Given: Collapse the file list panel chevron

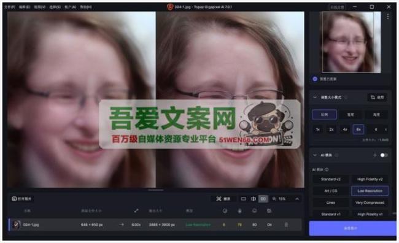Looking at the screenshot, I should [x=297, y=199].
